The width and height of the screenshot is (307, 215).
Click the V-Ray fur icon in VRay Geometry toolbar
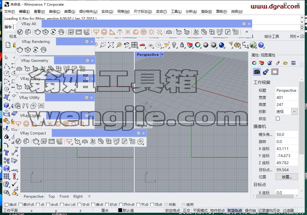click(43, 69)
